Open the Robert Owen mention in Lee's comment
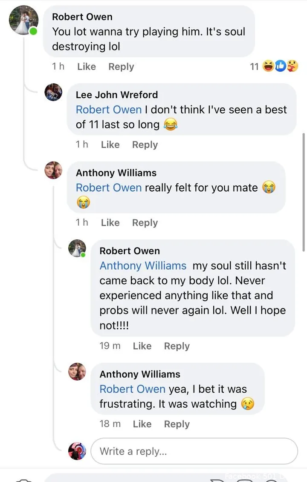Image resolution: width=307 pixels, height=482 pixels. coord(109,110)
